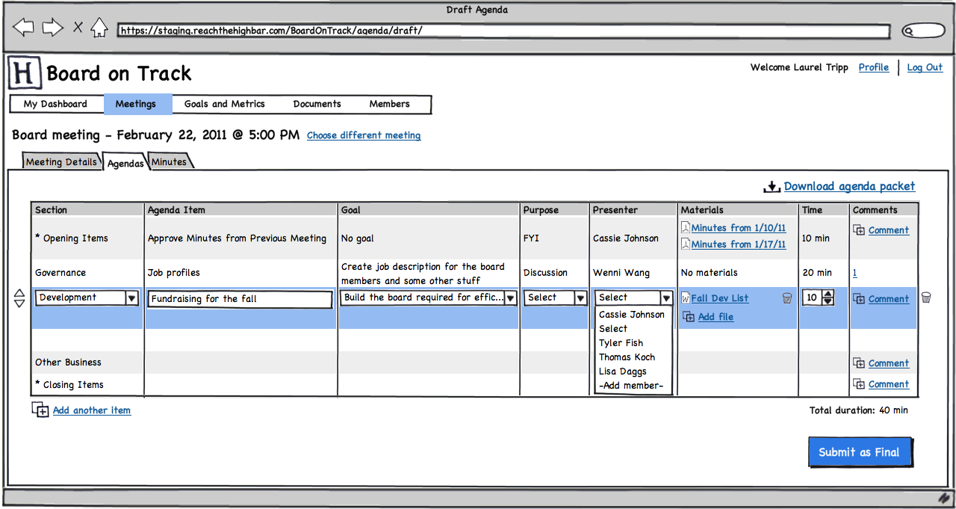Click the Comment link in the Closing Items row
The width and height of the screenshot is (956, 509).
click(x=889, y=384)
